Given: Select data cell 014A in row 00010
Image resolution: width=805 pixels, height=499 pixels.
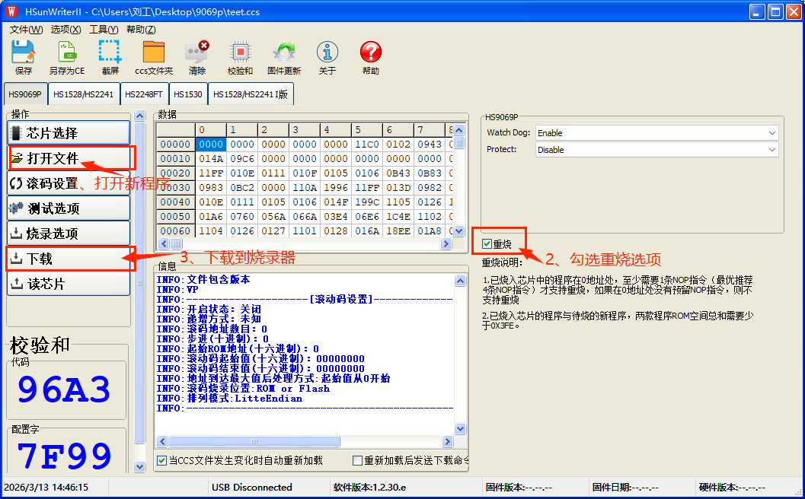Looking at the screenshot, I should click(211, 158).
